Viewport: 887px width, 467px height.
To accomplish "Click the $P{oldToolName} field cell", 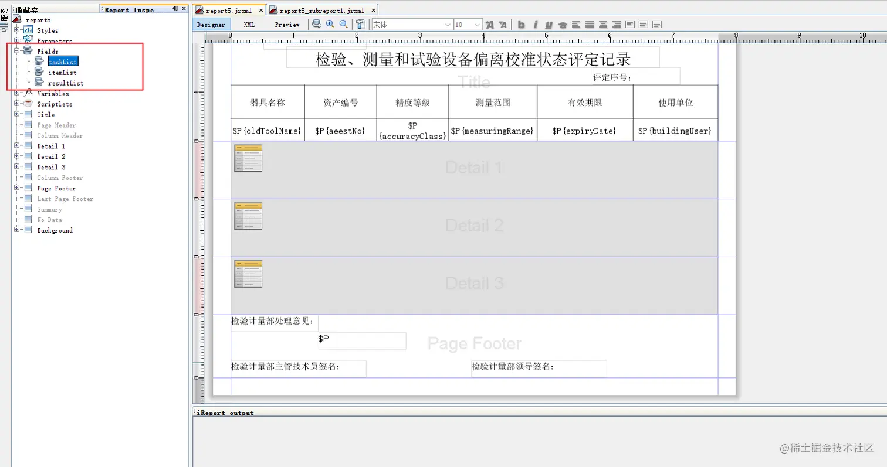I will (267, 130).
